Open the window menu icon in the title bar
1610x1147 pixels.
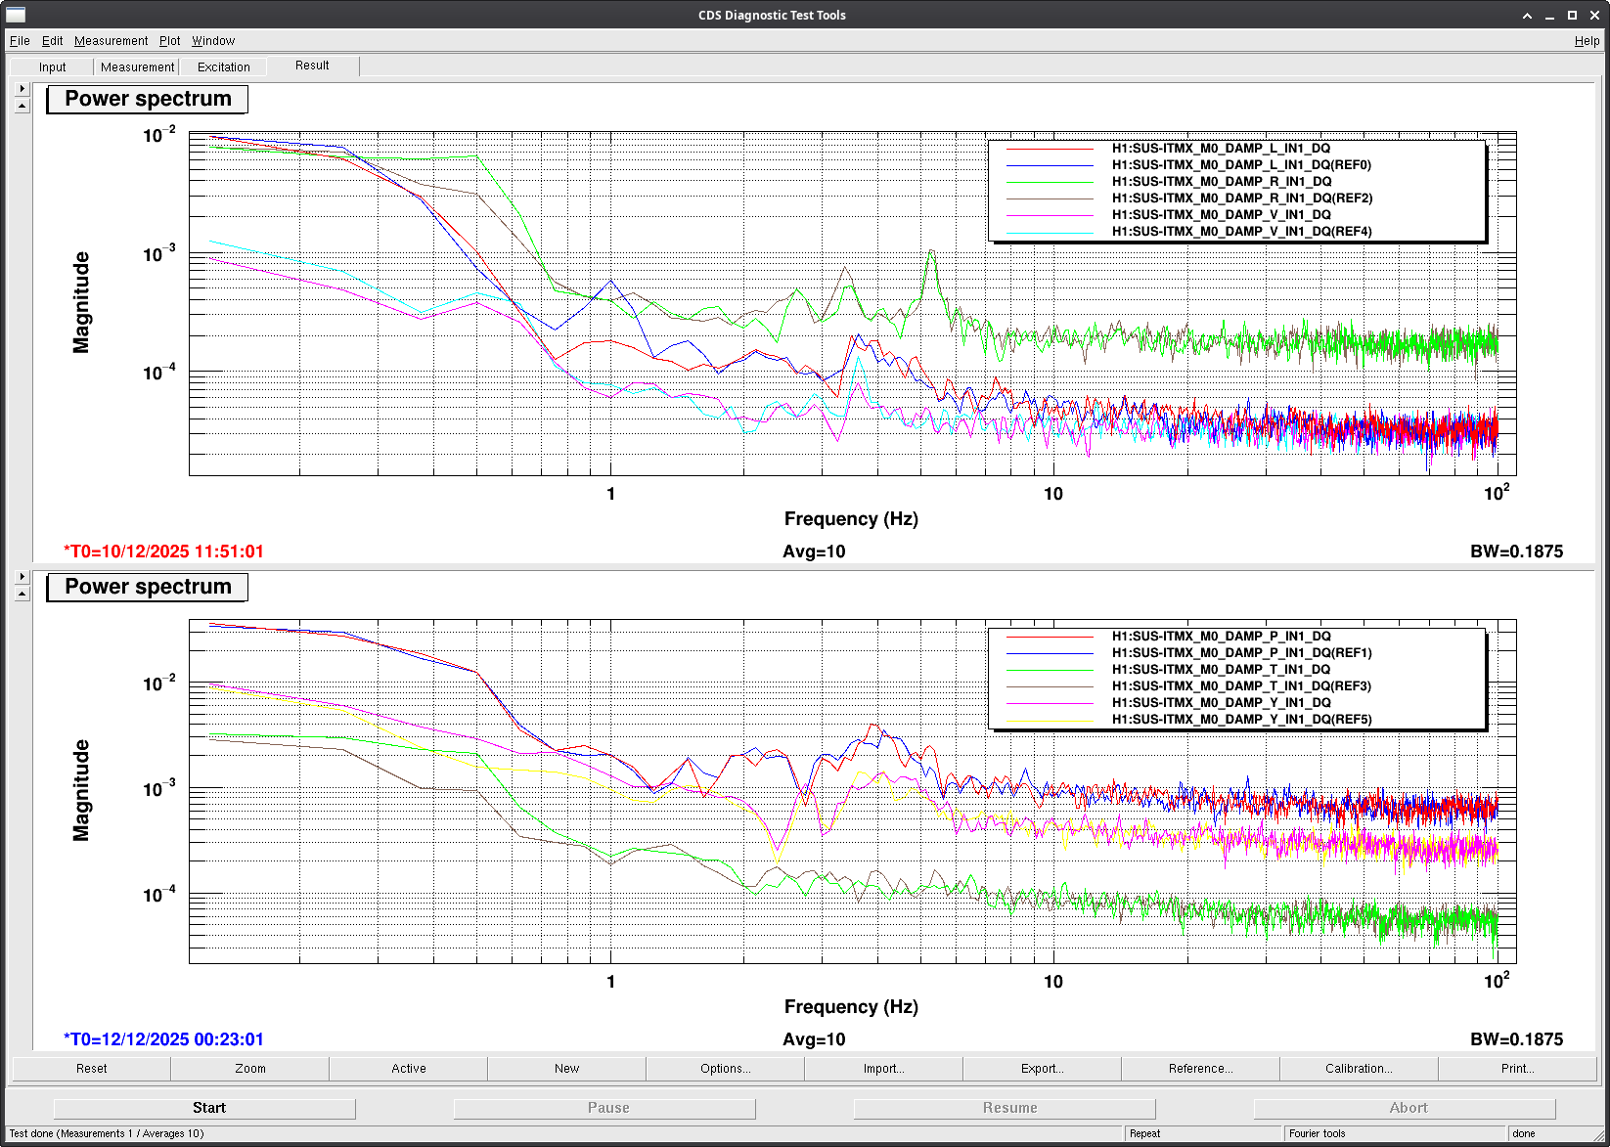pos(15,15)
